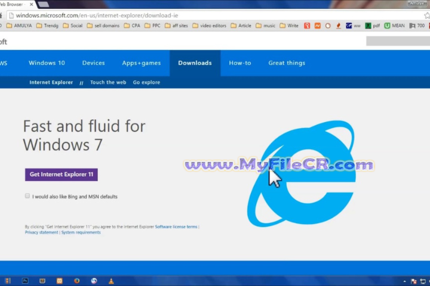
Task: Launch Photoshop from the taskbar
Action: point(25,281)
